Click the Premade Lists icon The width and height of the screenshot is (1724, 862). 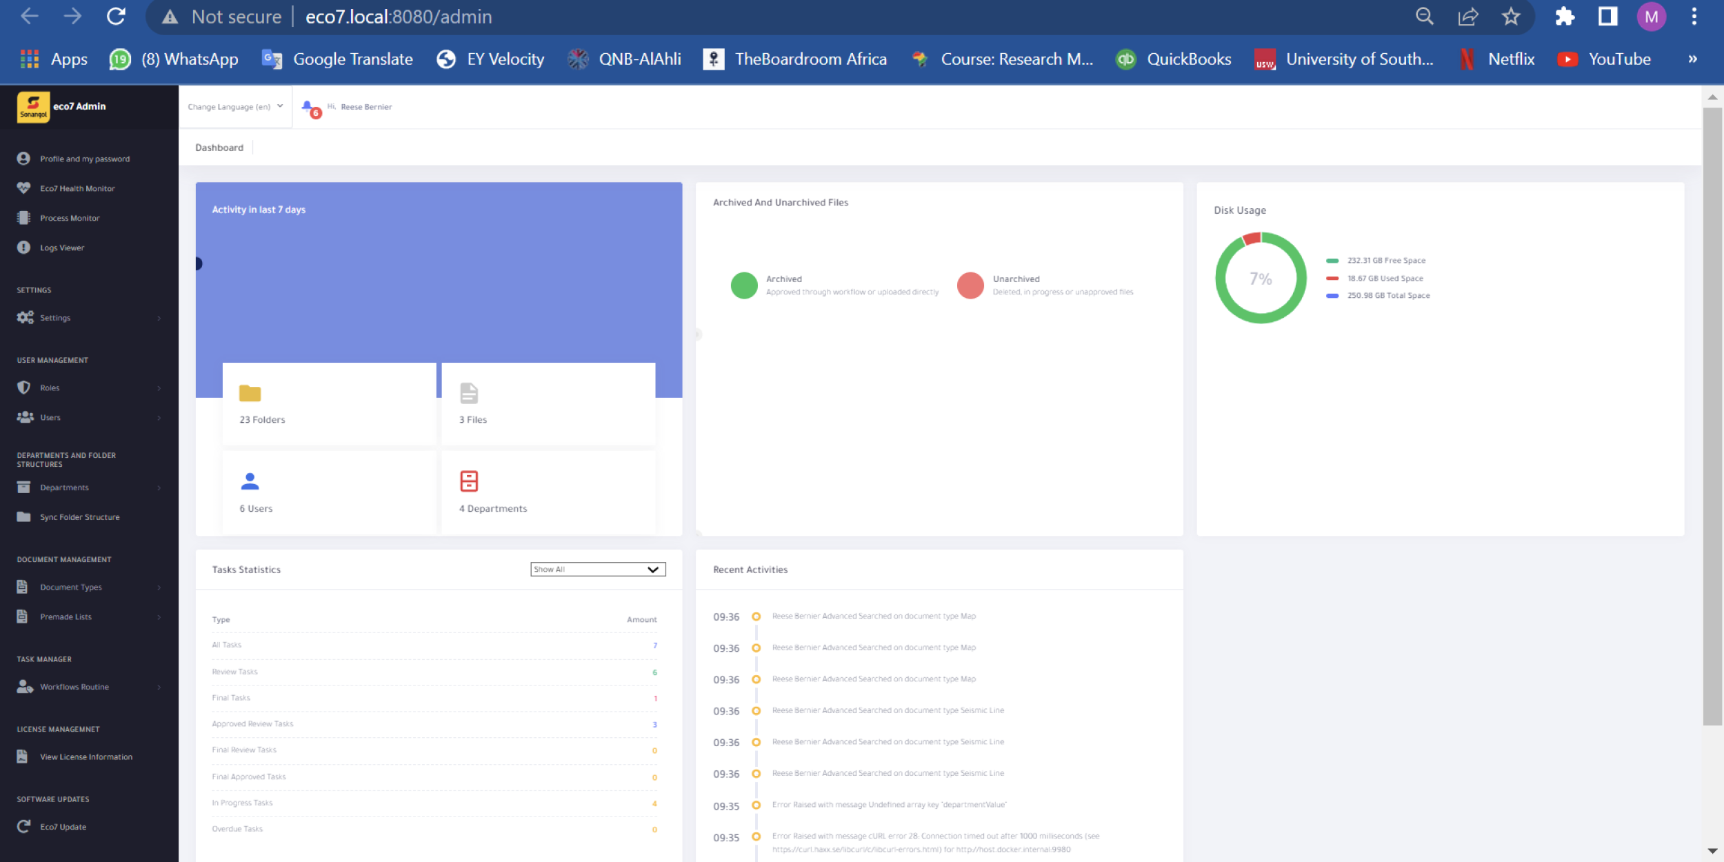[22, 617]
